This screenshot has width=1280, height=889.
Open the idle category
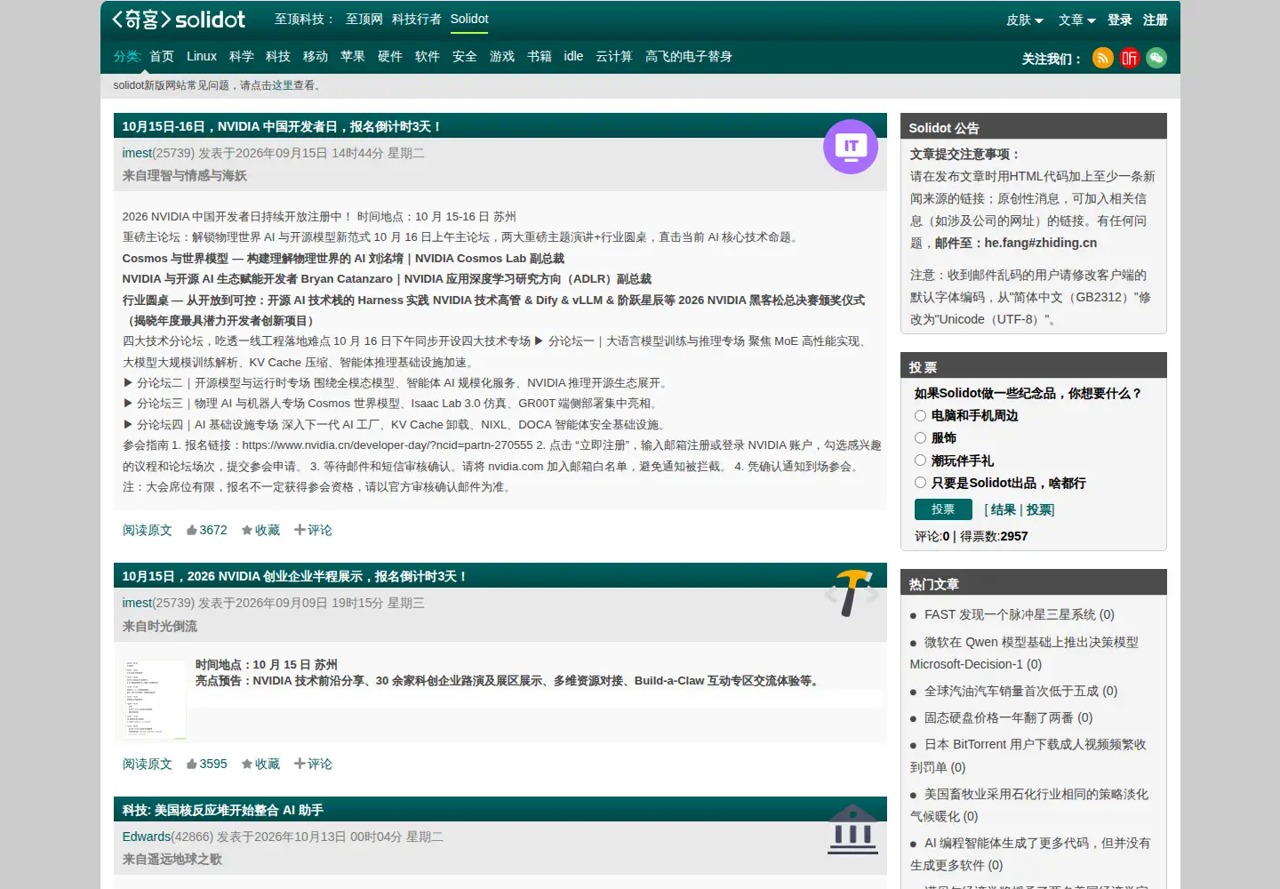coord(573,56)
